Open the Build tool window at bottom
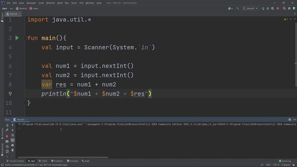 tap(85, 161)
